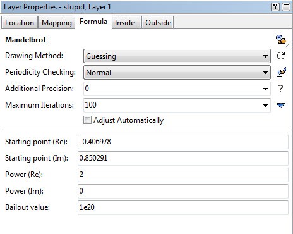Expand the Additional Precision dropdown arrow
Screen dimensions: 293x234
coord(265,89)
